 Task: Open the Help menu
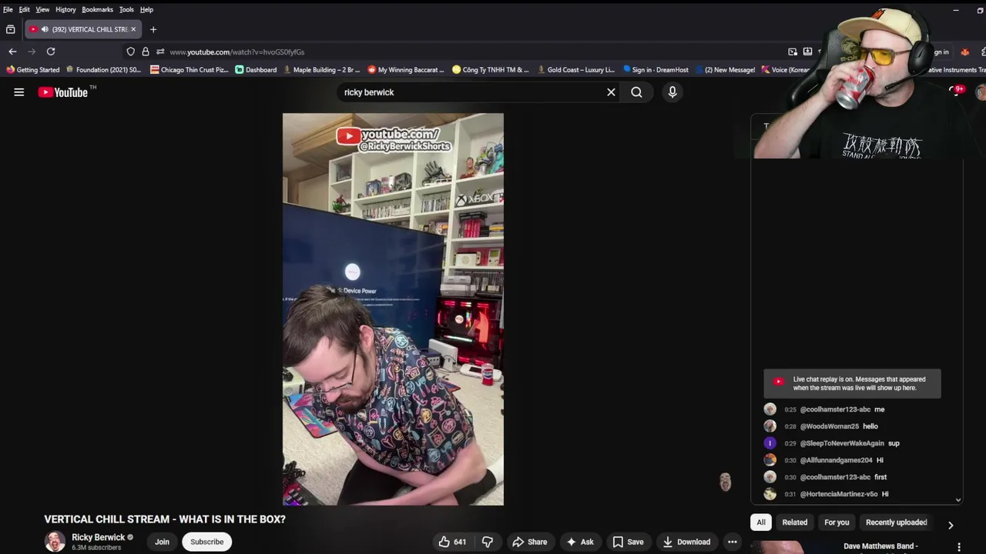coord(146,9)
